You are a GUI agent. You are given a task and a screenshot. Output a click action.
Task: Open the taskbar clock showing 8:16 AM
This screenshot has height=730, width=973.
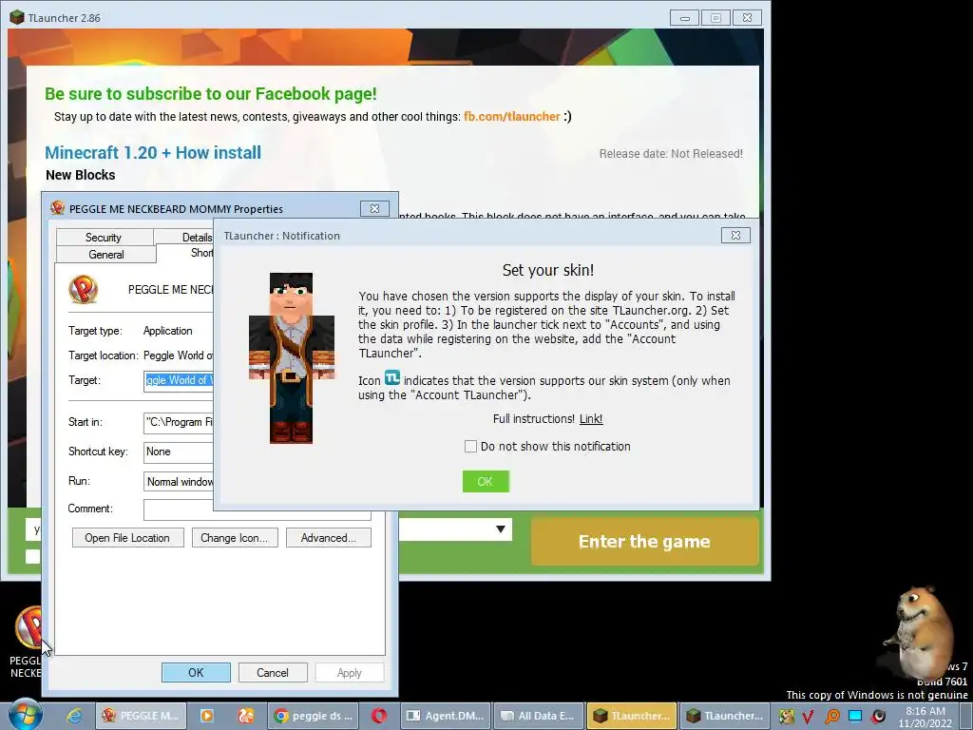[925, 717]
